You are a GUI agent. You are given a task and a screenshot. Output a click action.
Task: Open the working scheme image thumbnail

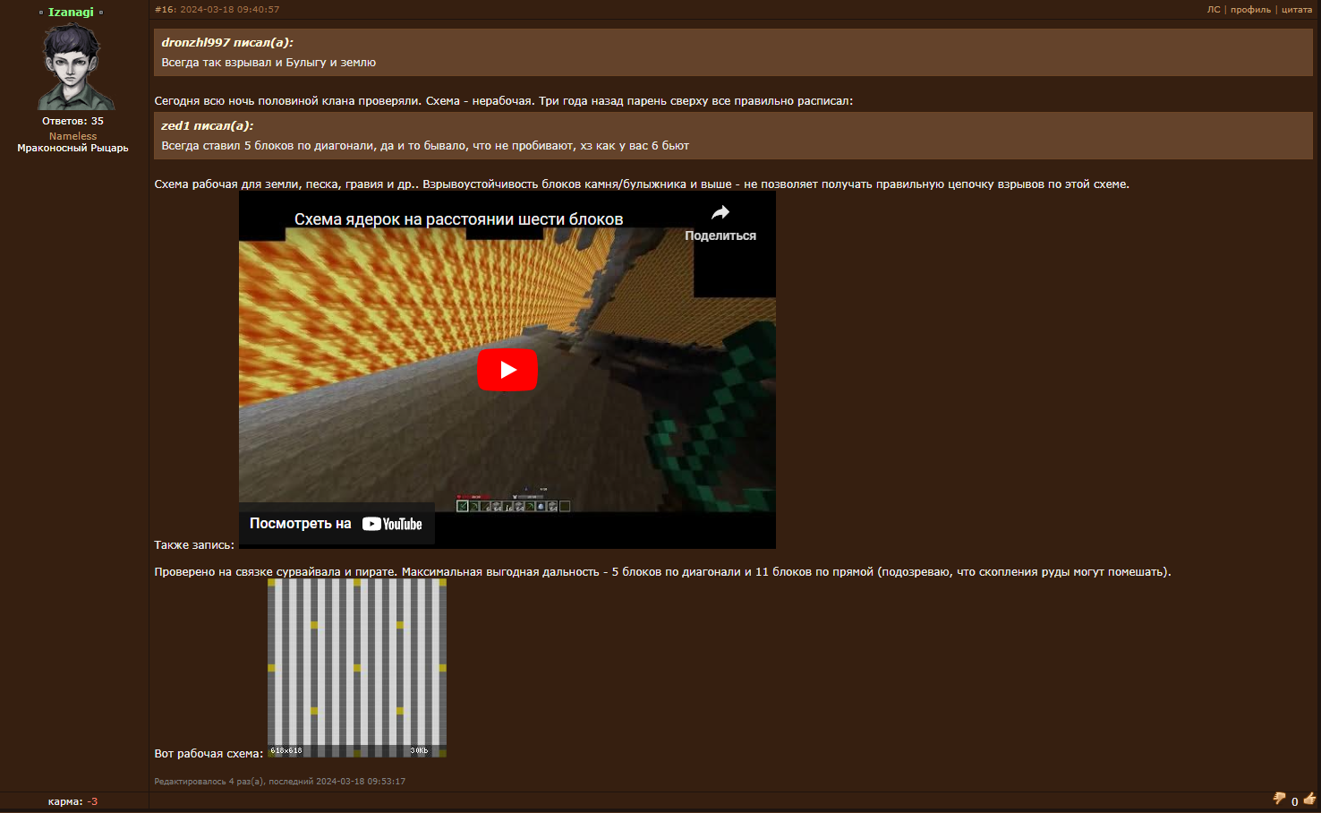(x=357, y=668)
